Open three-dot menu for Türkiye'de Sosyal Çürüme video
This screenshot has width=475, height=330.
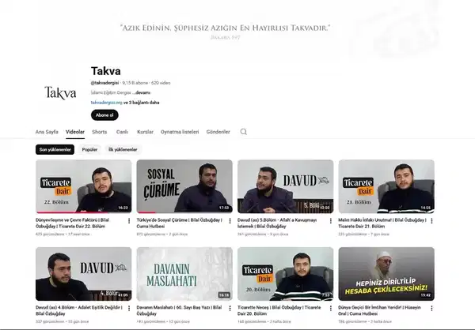pos(230,221)
